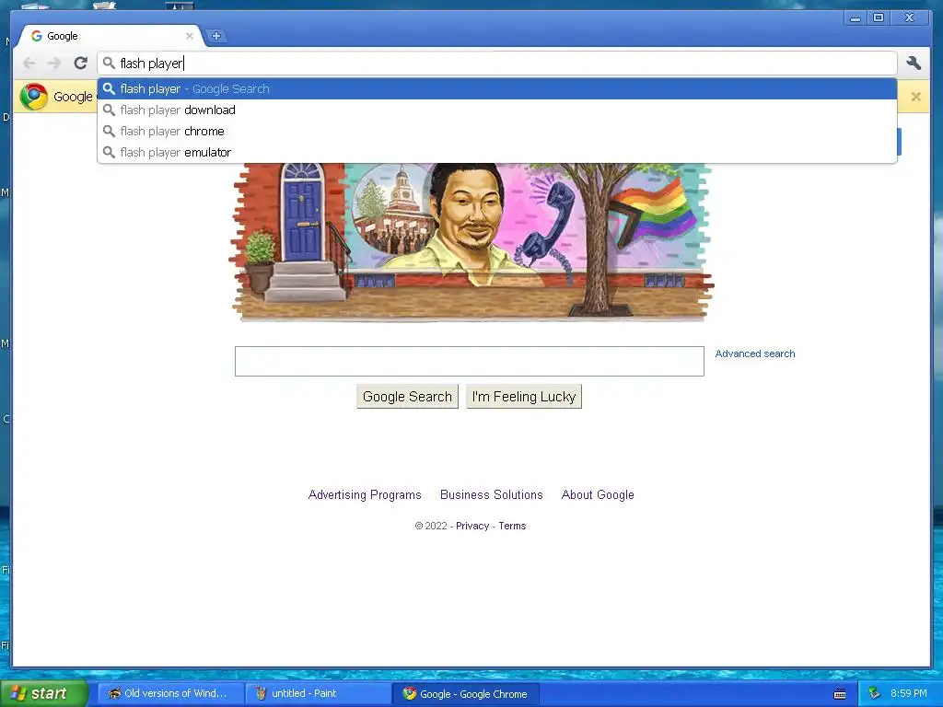Open the Windows Start menu
This screenshot has width=943, height=707.
pyautogui.click(x=43, y=693)
